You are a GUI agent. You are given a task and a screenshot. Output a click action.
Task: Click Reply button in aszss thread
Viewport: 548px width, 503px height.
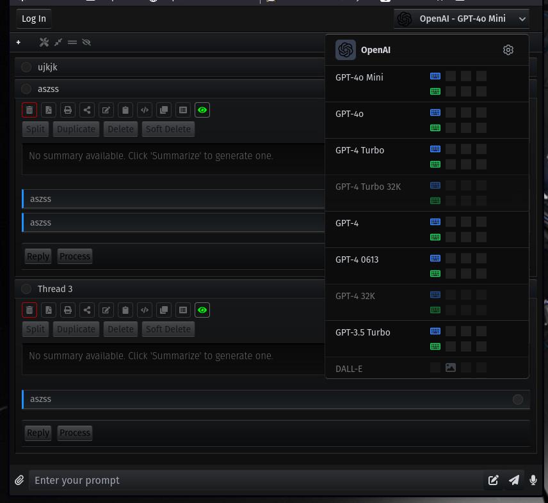38,256
